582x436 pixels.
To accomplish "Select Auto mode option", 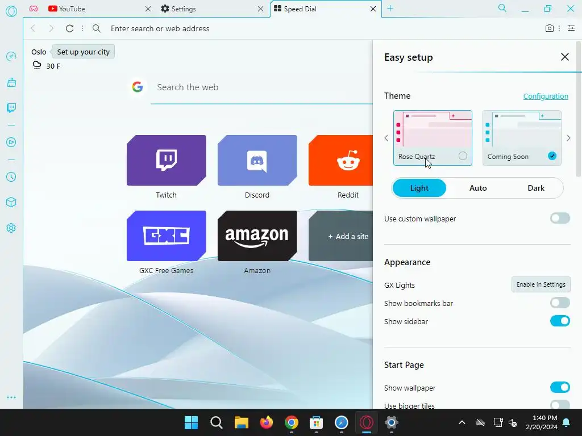I will pyautogui.click(x=477, y=188).
